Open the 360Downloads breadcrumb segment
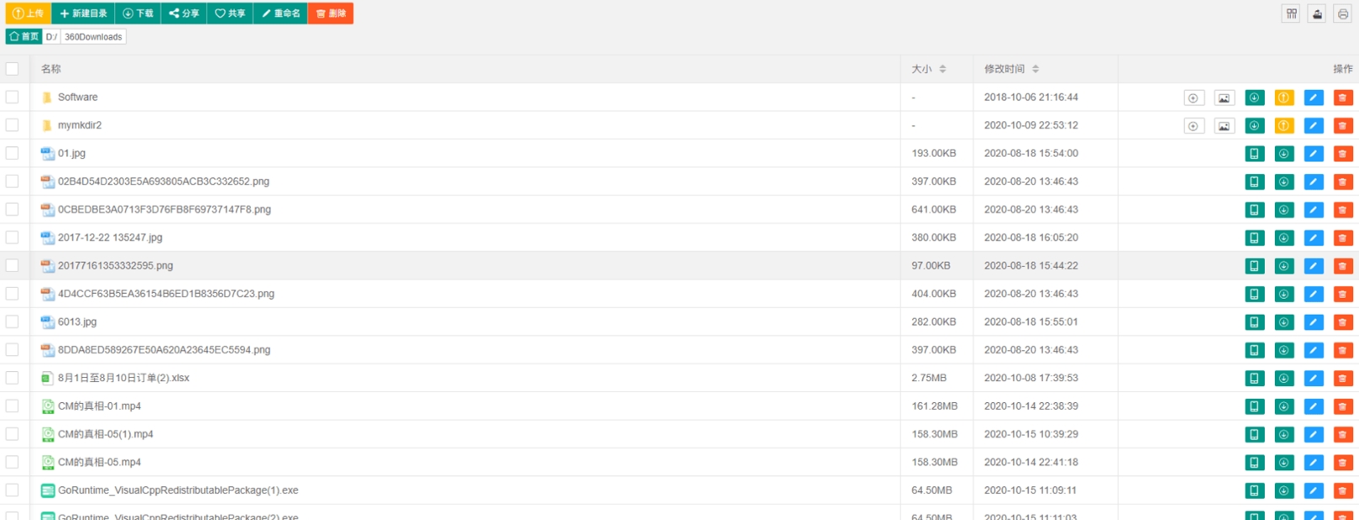 point(93,37)
